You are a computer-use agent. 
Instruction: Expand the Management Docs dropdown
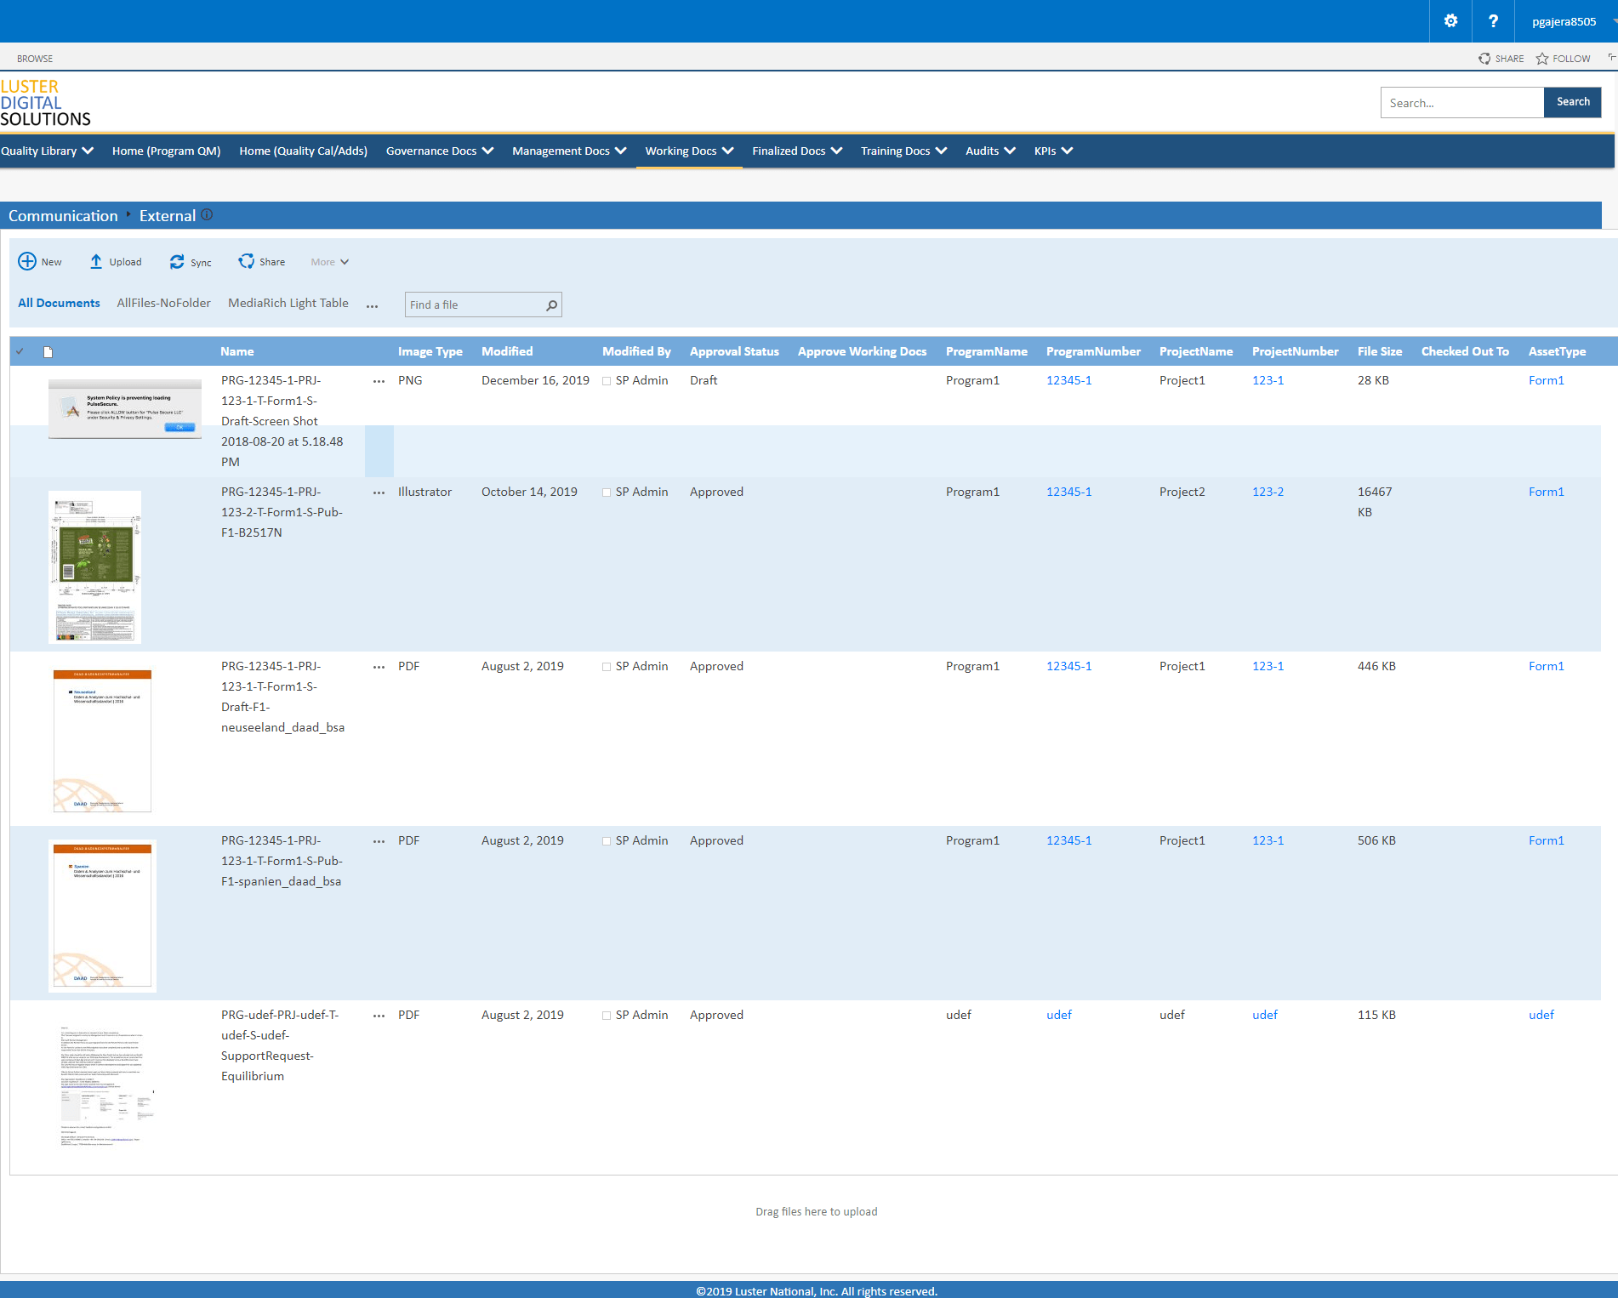click(x=621, y=151)
